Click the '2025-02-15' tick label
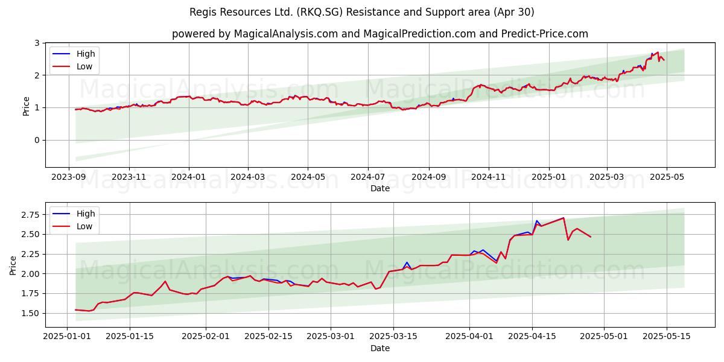Viewport: 724px width, 362px height. point(268,337)
